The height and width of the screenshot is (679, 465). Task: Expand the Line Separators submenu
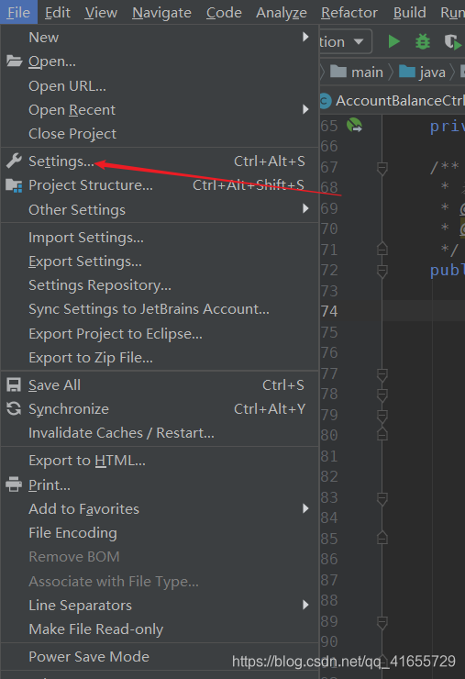305,605
